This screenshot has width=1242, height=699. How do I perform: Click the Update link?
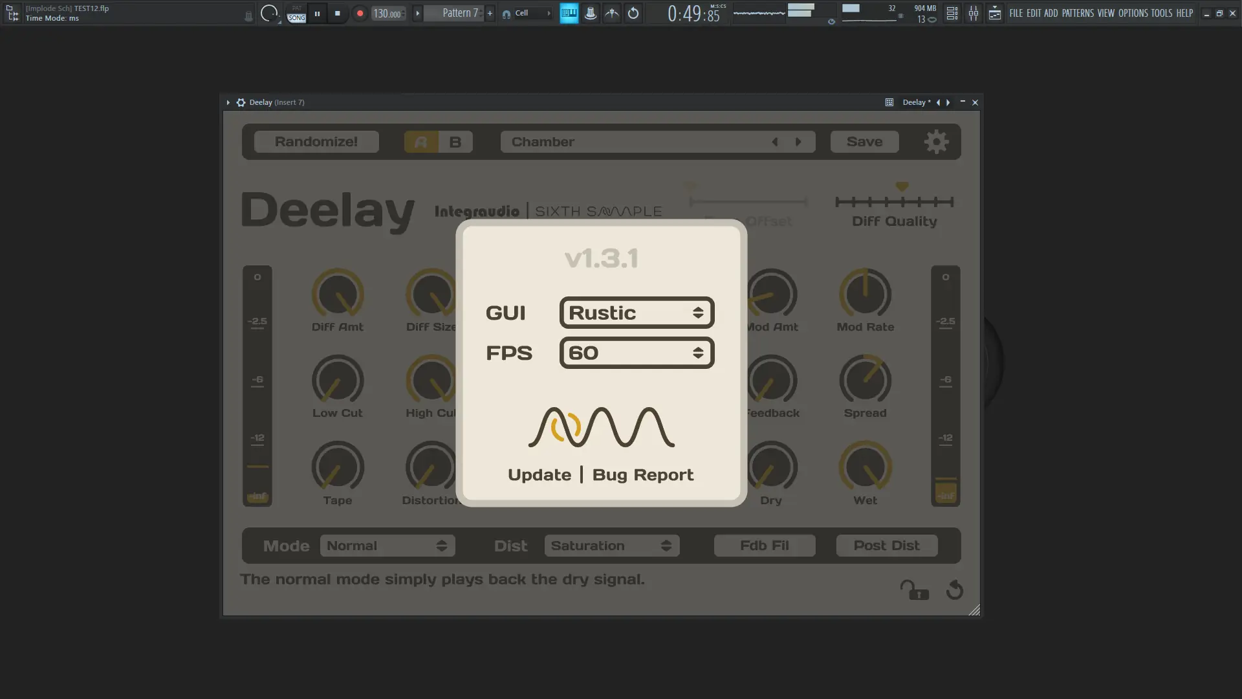coord(539,474)
